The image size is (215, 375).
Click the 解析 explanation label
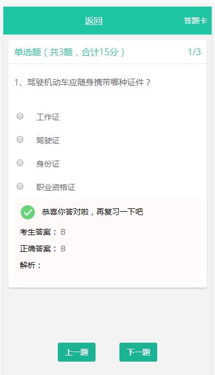pyautogui.click(x=31, y=265)
